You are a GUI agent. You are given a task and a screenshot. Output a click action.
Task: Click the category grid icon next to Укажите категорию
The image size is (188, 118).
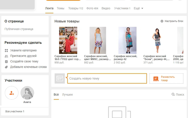pos(6,50)
